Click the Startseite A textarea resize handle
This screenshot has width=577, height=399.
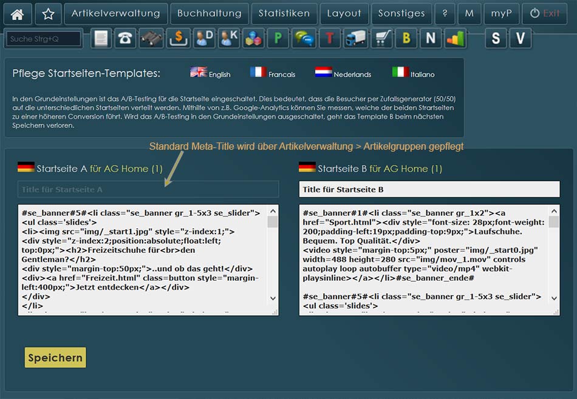(x=275, y=312)
